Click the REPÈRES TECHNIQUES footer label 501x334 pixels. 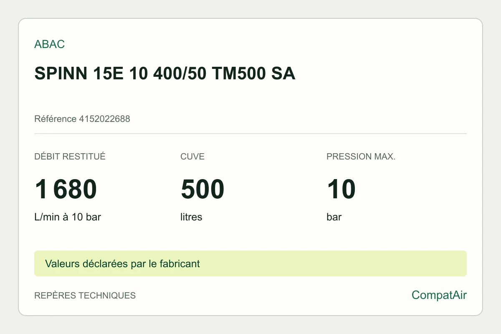point(85,296)
